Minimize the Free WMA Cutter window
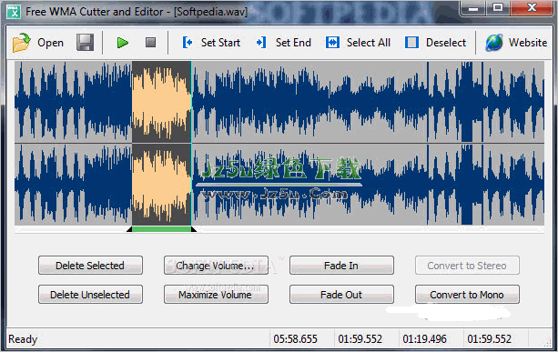 (x=473, y=8)
